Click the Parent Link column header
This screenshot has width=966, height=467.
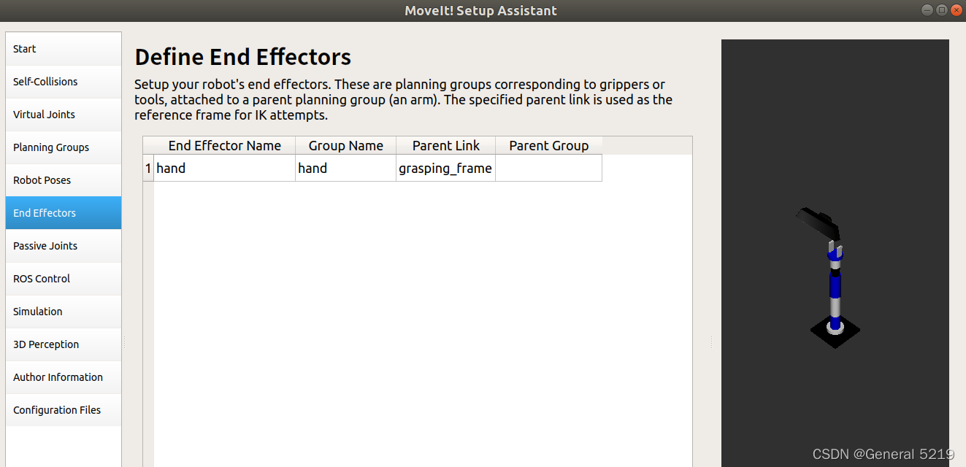[x=446, y=146]
